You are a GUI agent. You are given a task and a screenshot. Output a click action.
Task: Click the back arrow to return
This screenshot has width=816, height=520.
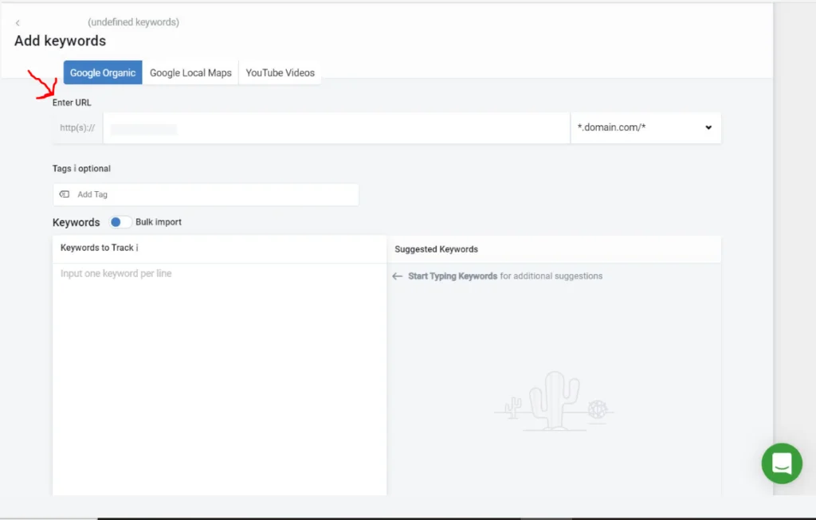(x=18, y=22)
